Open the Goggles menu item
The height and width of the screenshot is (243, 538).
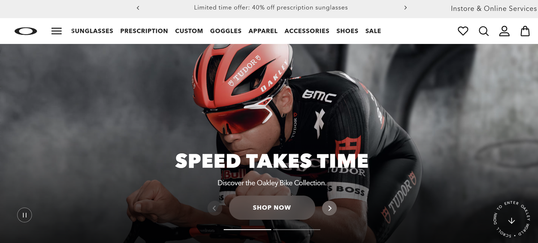coord(226,31)
